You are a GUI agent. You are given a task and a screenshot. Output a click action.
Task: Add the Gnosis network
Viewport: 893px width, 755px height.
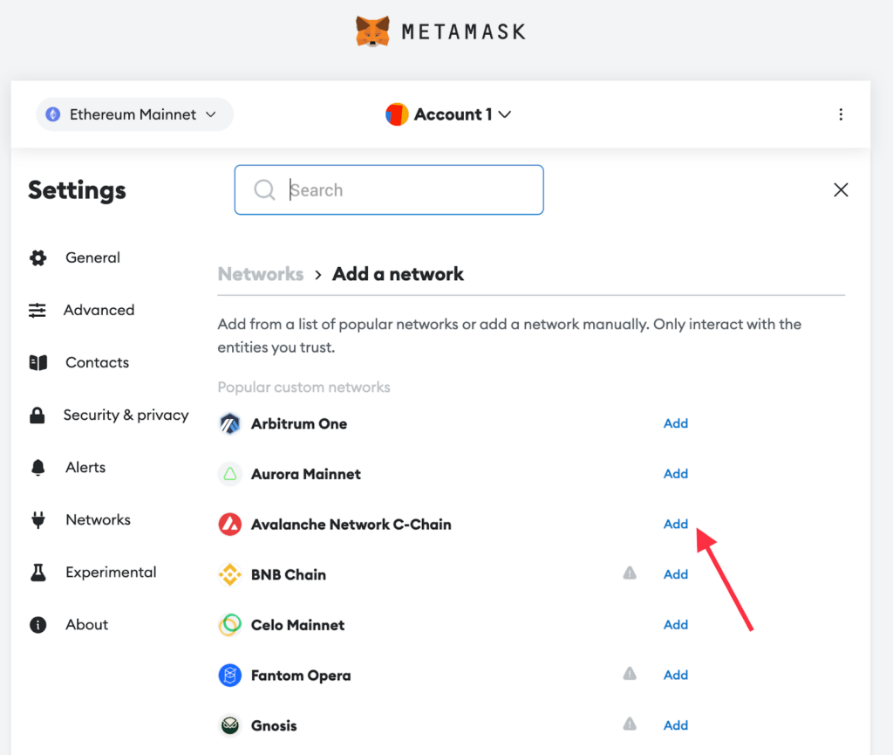coord(676,725)
